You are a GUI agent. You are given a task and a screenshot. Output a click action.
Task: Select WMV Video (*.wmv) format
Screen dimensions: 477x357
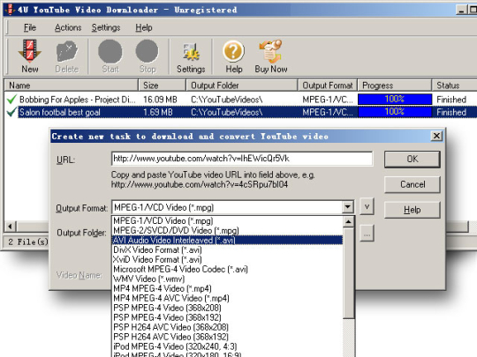click(x=227, y=279)
